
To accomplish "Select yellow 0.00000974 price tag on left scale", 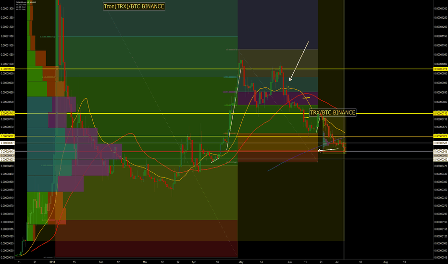I will pyautogui.click(x=7, y=69).
